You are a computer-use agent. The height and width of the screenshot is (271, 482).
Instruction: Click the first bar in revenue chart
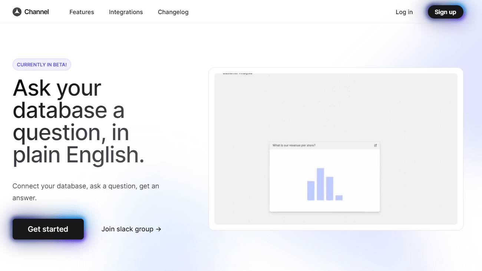click(311, 191)
